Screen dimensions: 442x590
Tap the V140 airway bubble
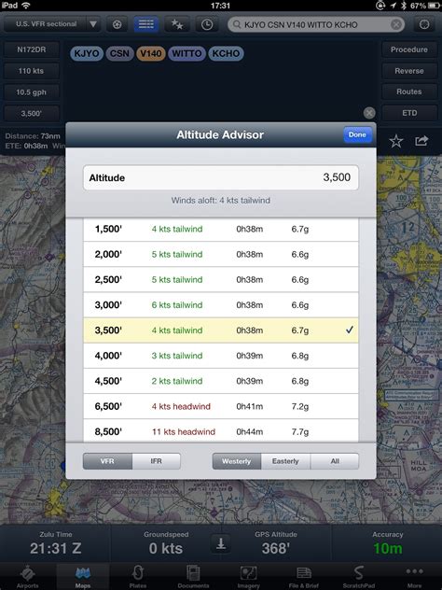151,53
